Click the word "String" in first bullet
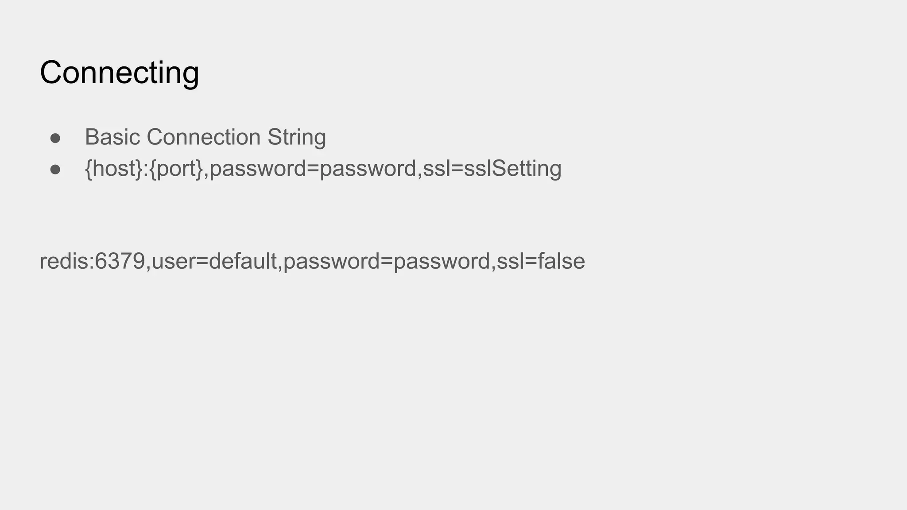 297,137
